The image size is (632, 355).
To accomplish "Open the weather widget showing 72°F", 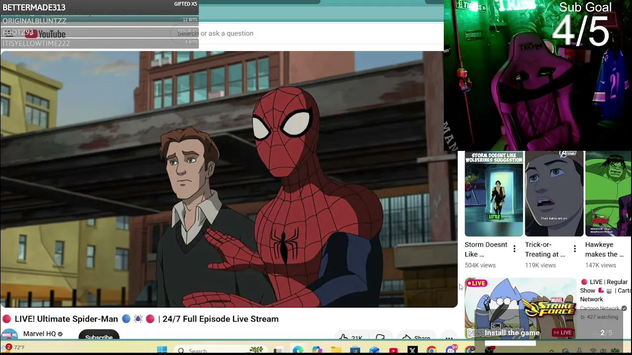I will [x=14, y=348].
